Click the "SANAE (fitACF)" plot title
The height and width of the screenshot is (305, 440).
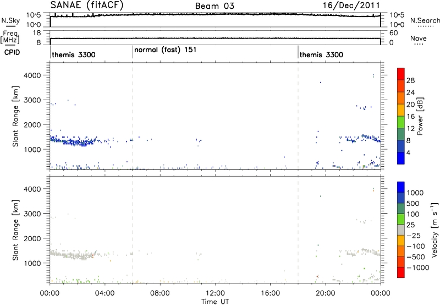point(87,5)
